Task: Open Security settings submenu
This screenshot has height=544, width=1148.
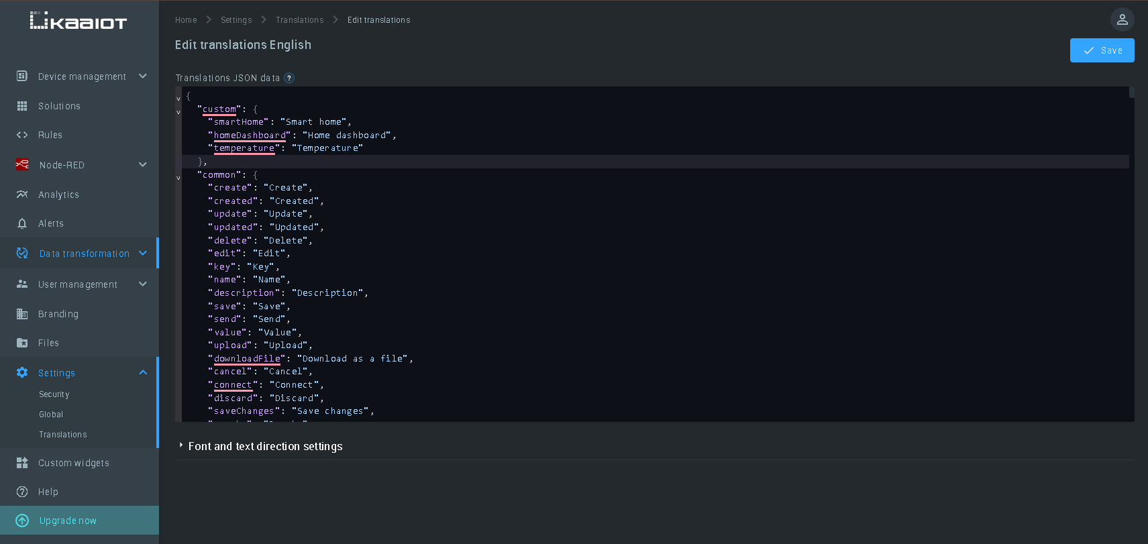Action: [54, 394]
